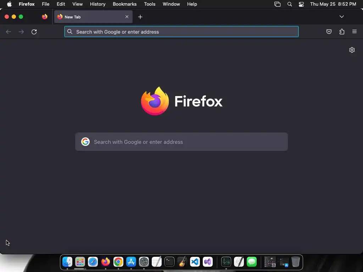Click second minimized window thumbnail in Dock

coord(284,262)
